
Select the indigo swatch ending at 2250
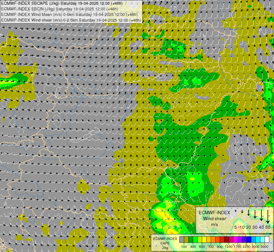click(x=245, y=239)
